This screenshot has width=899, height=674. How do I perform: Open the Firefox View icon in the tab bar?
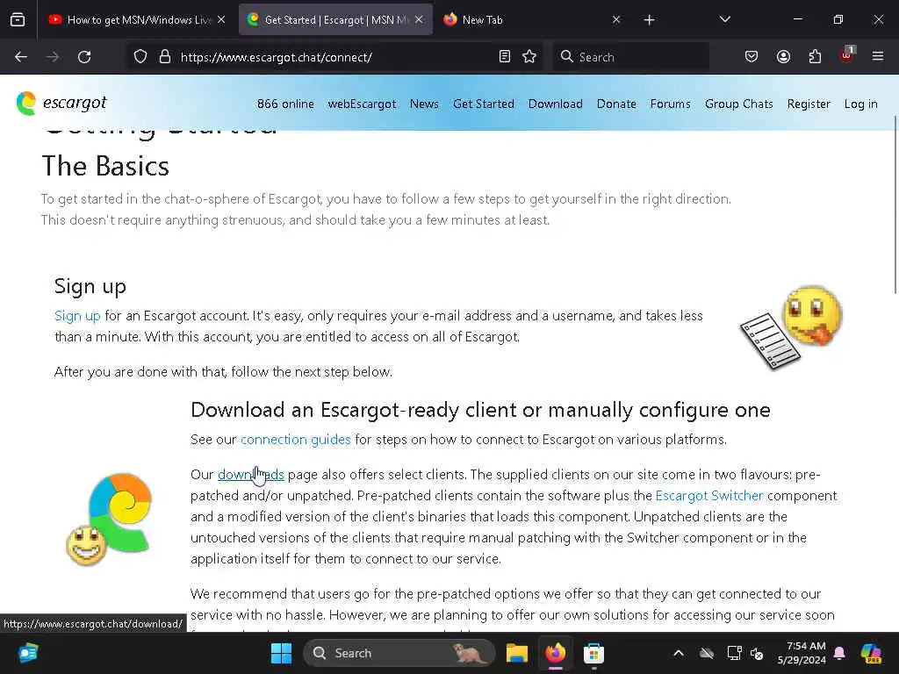pyautogui.click(x=18, y=20)
